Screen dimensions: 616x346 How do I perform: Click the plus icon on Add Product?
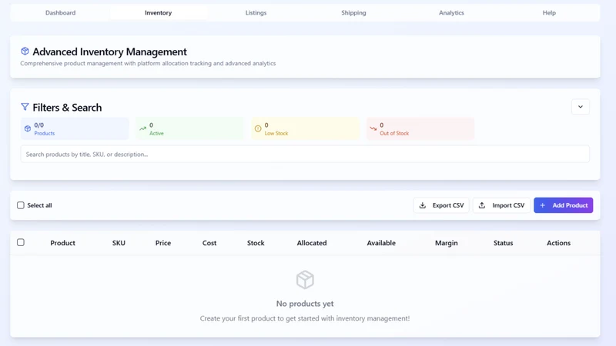point(543,205)
